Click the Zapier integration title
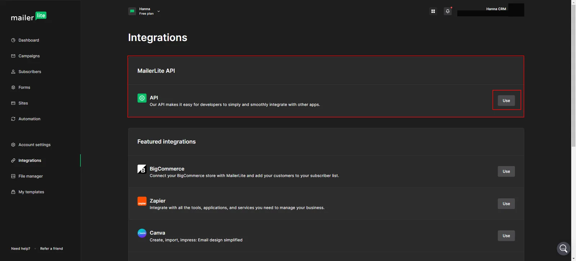The height and width of the screenshot is (261, 576). click(158, 201)
